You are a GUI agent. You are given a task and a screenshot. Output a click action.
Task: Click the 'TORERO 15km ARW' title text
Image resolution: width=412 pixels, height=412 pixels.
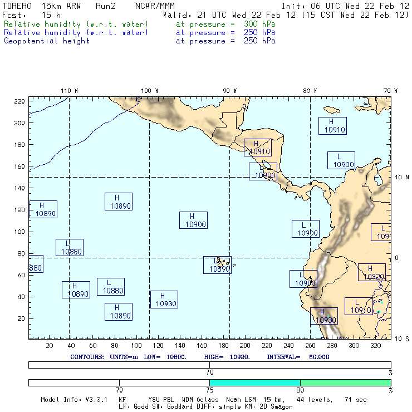tap(42, 6)
